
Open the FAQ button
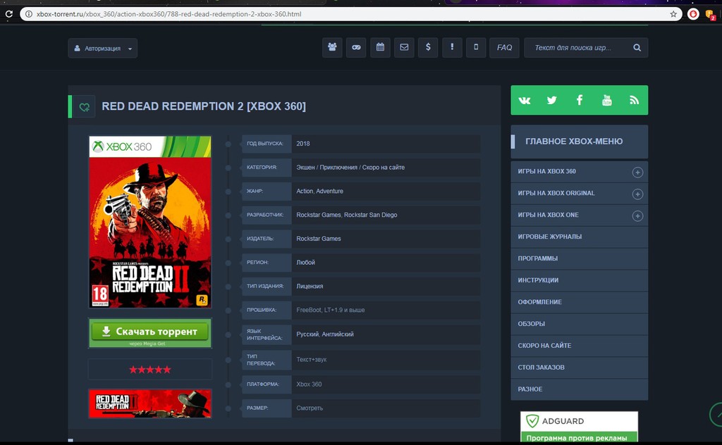[x=504, y=47]
